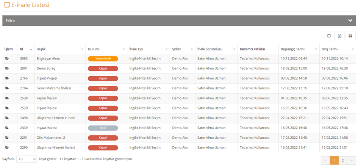
Task: Click the gray İptal status badge
Action: coord(103,128)
